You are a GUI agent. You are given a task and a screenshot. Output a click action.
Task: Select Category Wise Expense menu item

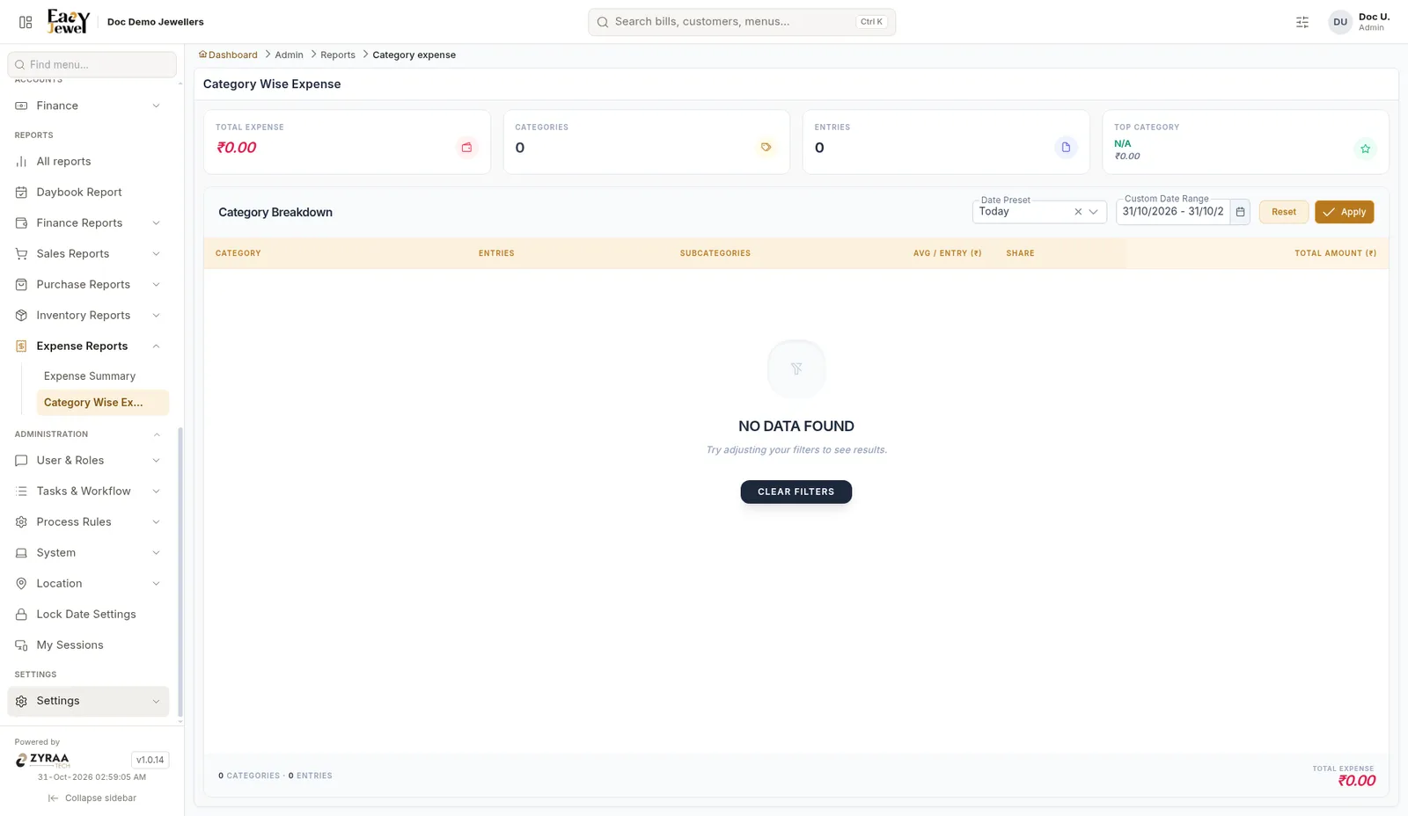pos(102,403)
